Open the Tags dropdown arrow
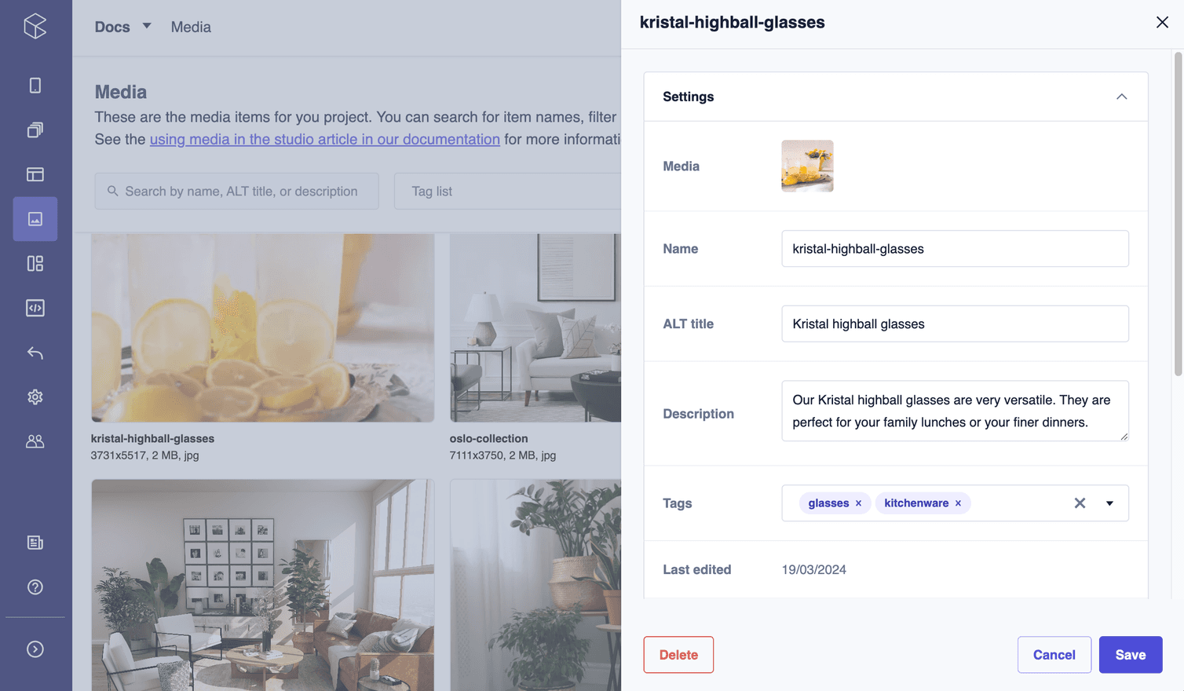1184x691 pixels. 1109,503
